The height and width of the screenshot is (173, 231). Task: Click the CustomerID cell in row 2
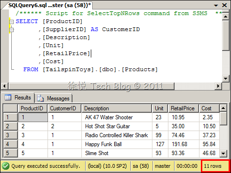tap(64, 126)
